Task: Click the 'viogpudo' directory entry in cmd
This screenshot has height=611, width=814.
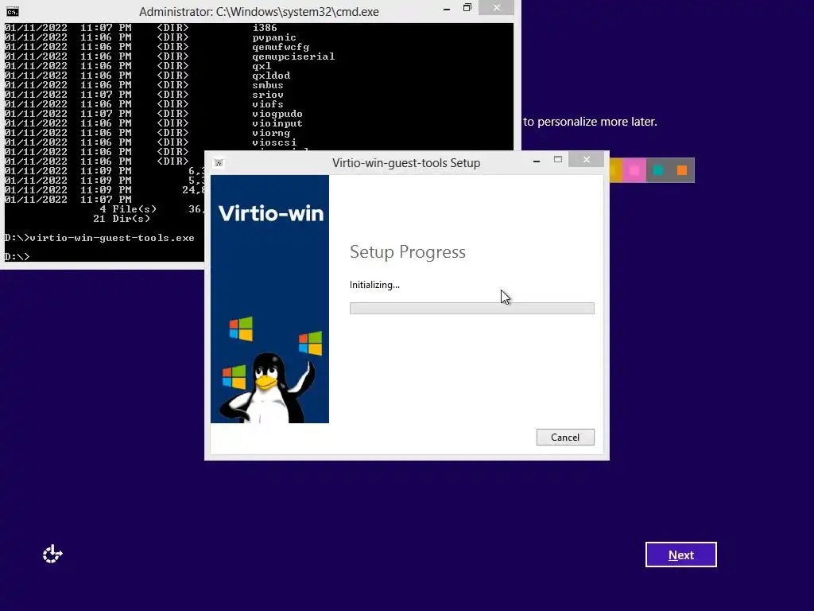Action: coord(277,114)
